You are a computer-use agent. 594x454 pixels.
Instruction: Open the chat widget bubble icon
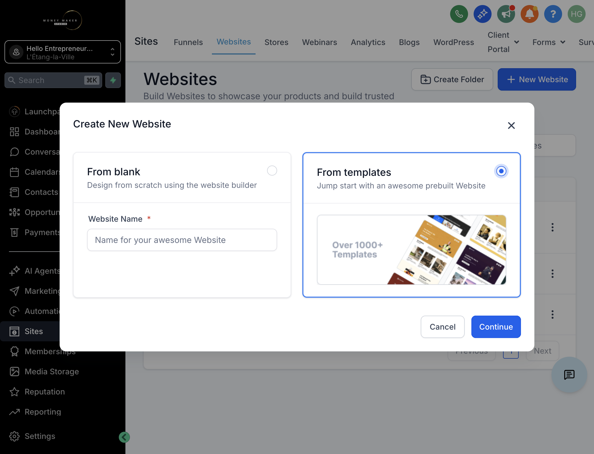[x=569, y=375]
